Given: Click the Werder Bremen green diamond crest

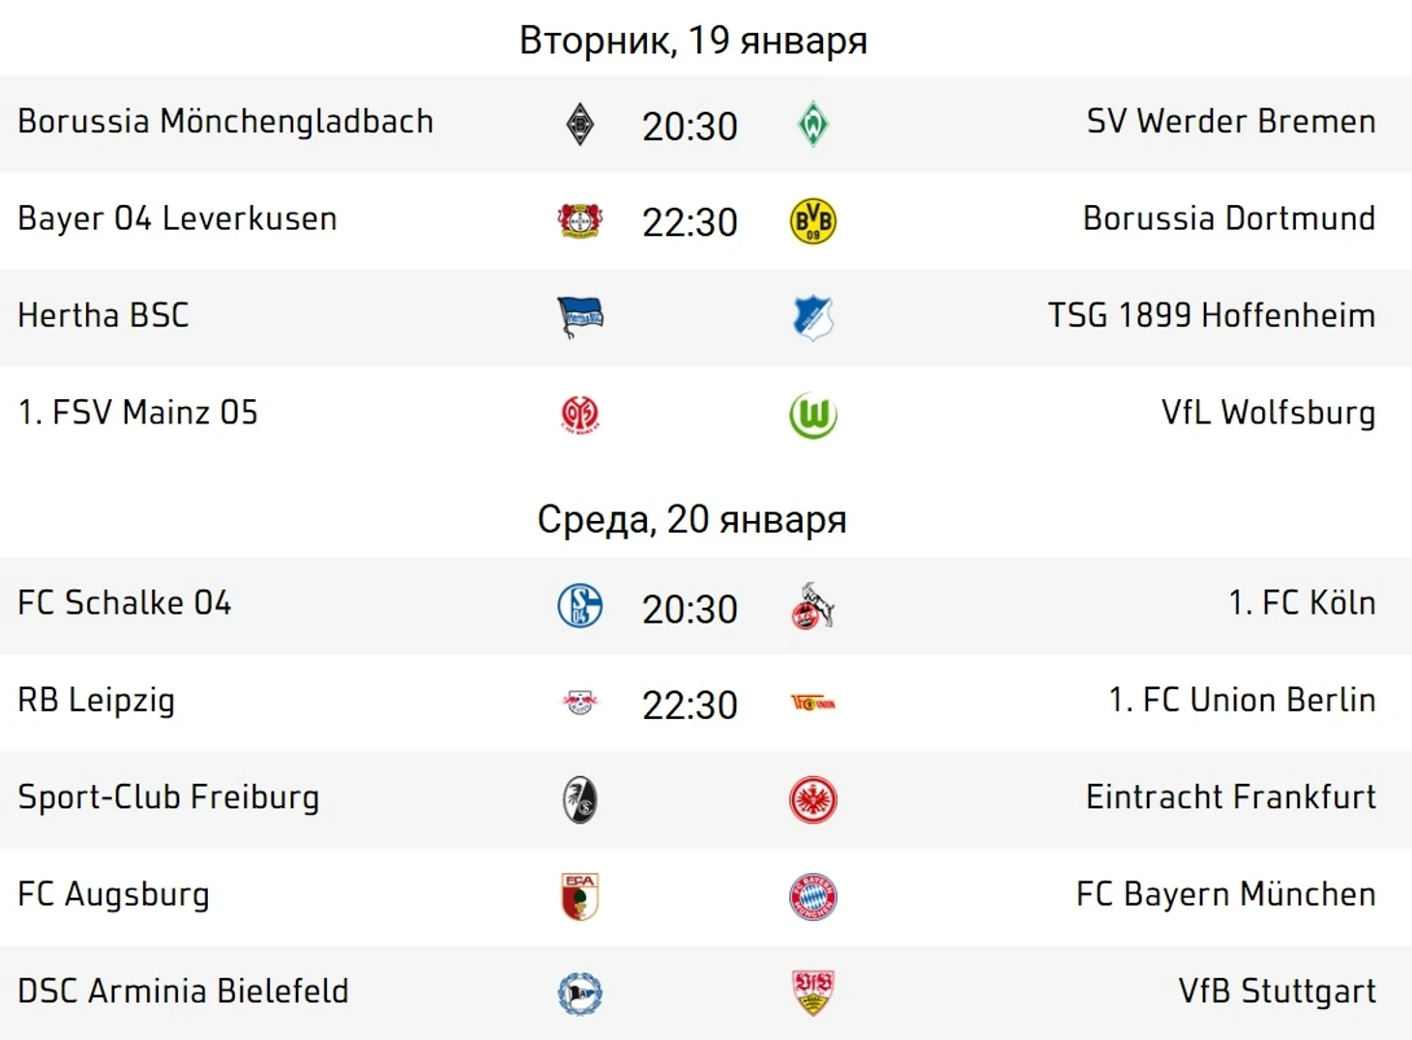Looking at the screenshot, I should click(x=812, y=125).
